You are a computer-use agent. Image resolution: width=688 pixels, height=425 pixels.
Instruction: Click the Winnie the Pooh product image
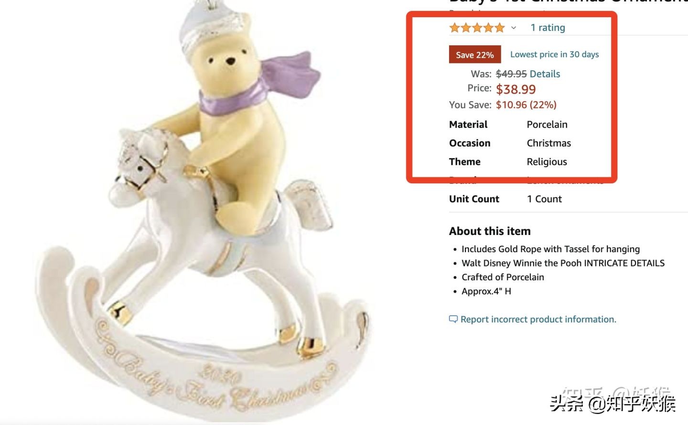pyautogui.click(x=205, y=215)
